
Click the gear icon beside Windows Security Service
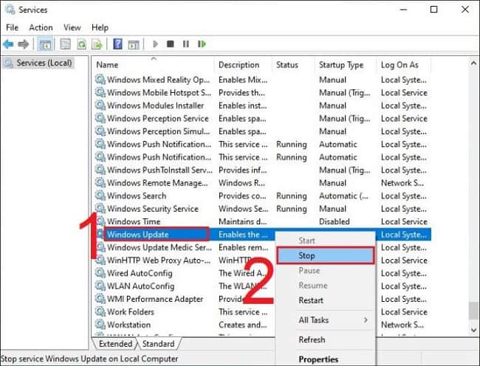click(100, 209)
